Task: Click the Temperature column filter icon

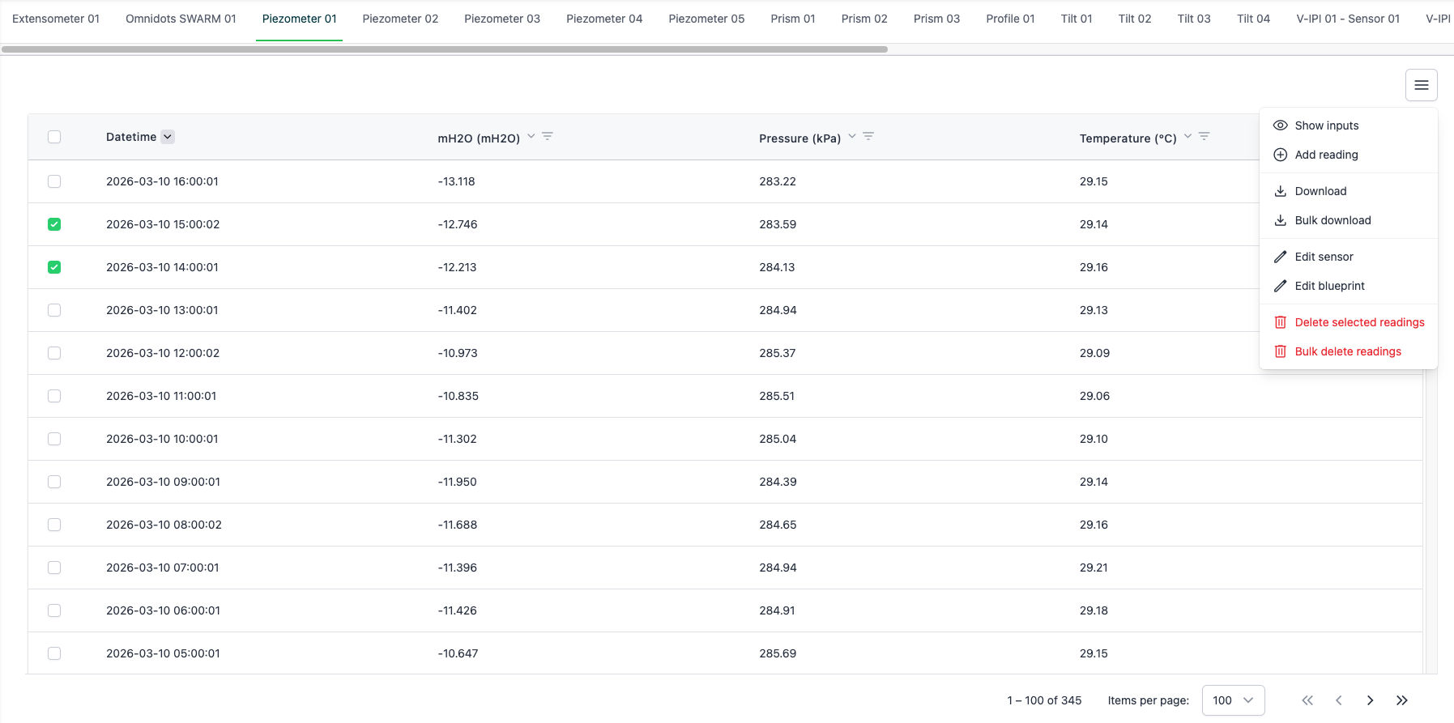Action: pyautogui.click(x=1204, y=136)
